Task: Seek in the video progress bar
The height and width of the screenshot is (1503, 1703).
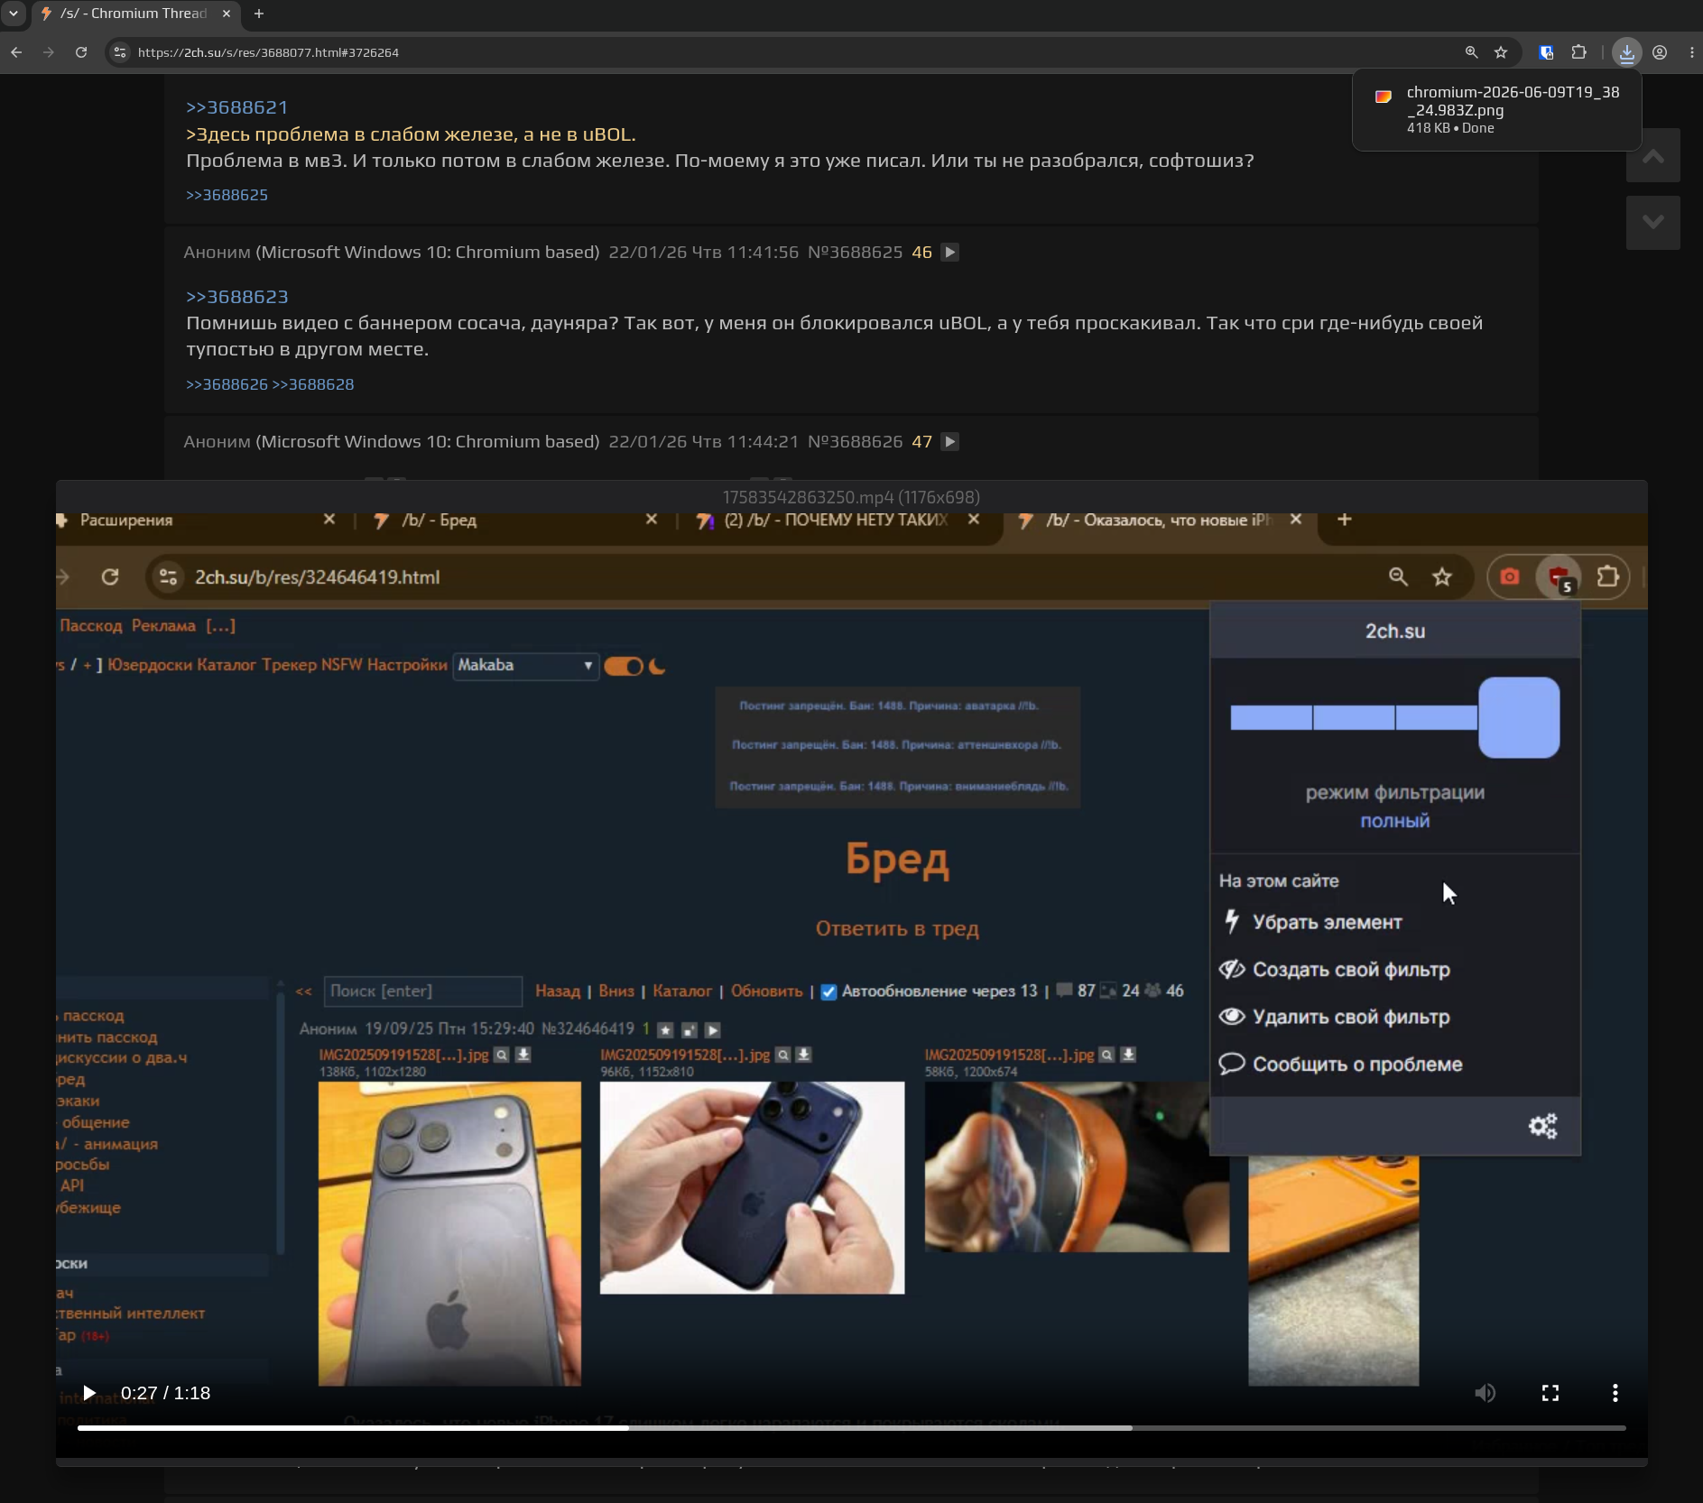Action: pos(851,1428)
